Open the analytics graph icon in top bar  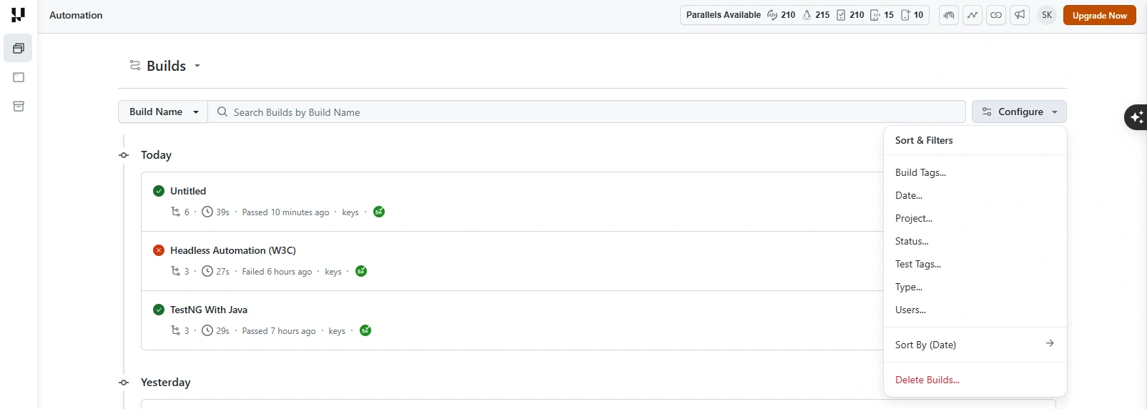973,15
